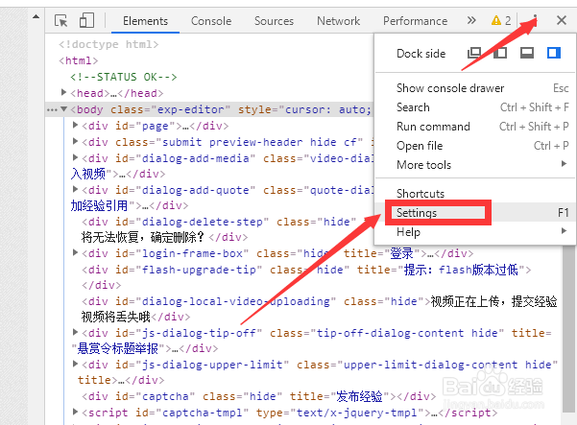The height and width of the screenshot is (425, 577).
Task: Dock DevTools to the bottom
Action: (527, 54)
